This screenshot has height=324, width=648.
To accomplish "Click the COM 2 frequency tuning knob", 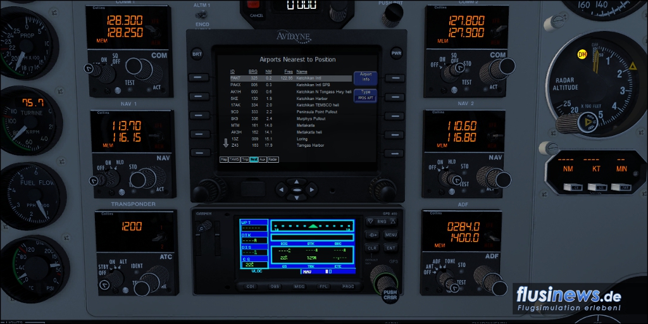I will coord(497,70).
